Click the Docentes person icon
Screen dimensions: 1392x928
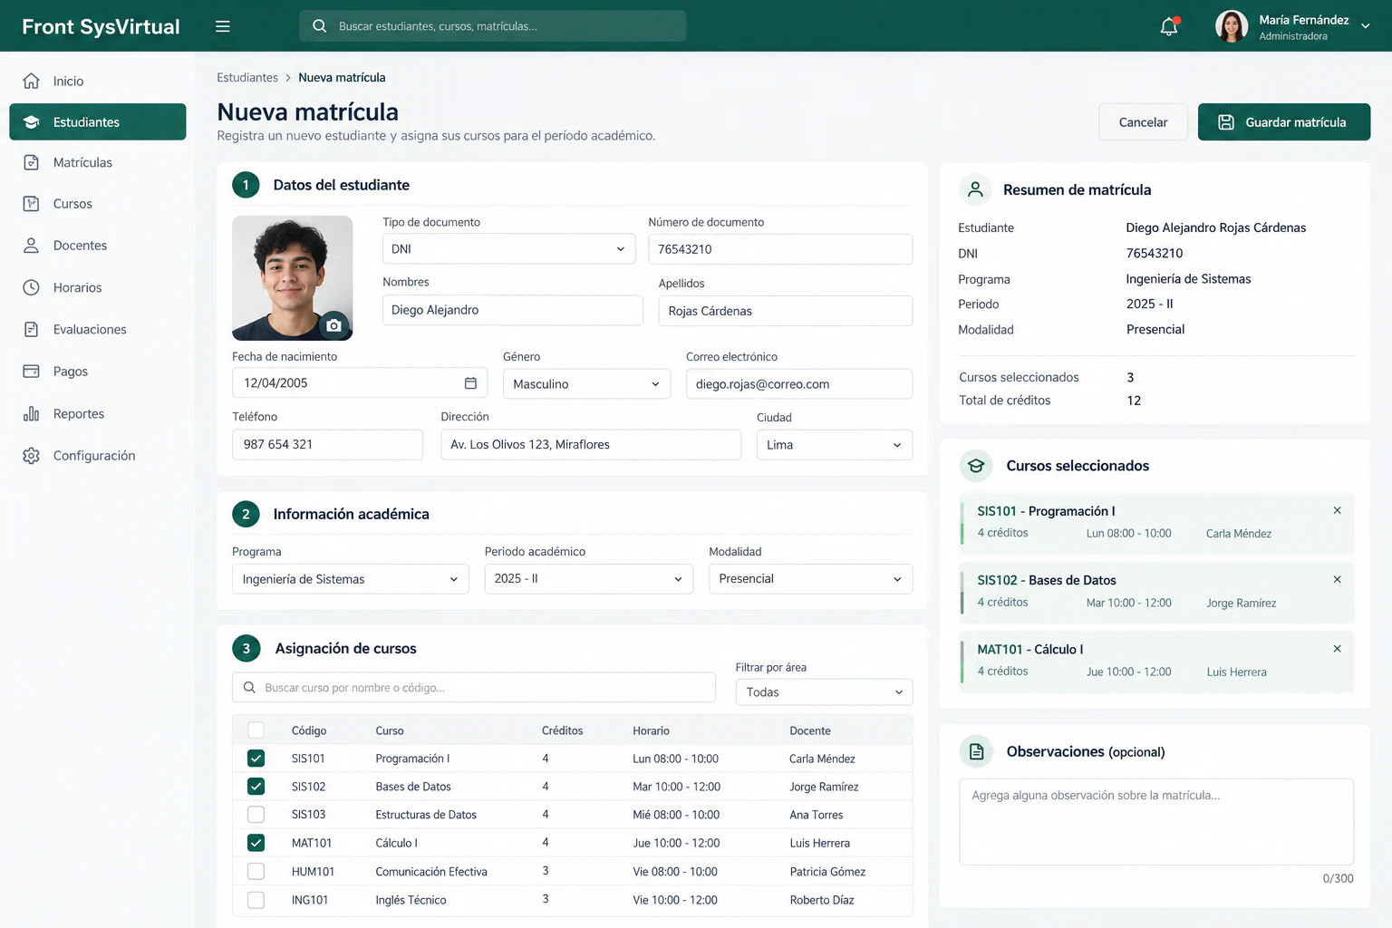tap(32, 246)
